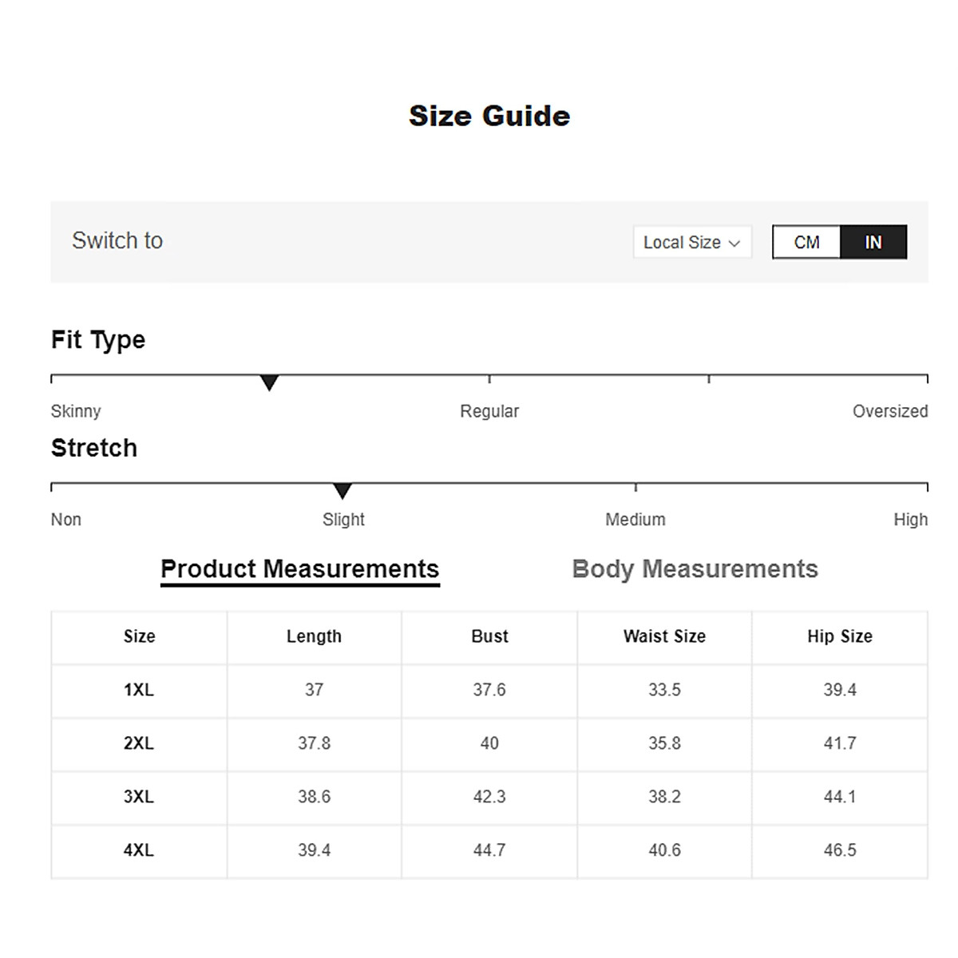Click the Length column header

point(314,636)
